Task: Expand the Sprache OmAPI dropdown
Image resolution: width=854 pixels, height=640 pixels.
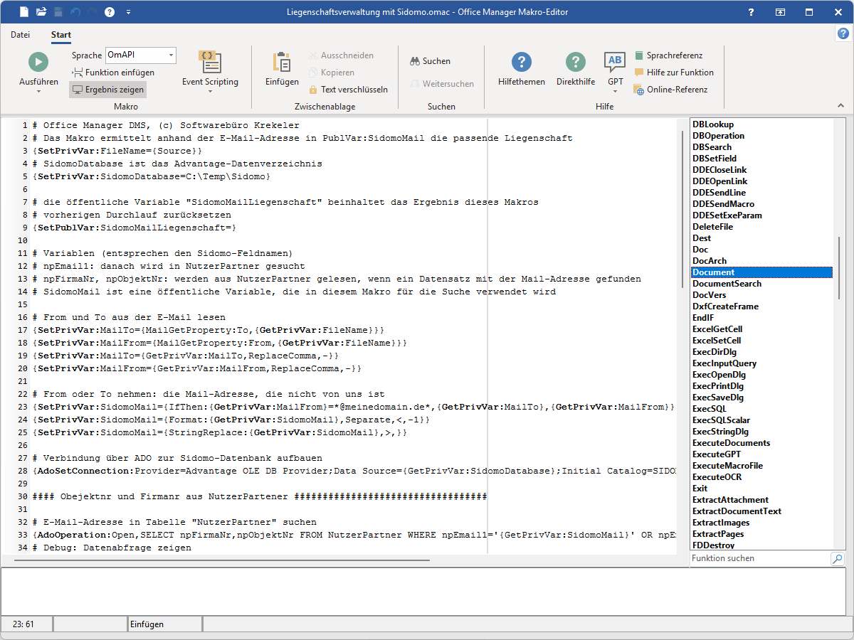Action: pyautogui.click(x=171, y=55)
